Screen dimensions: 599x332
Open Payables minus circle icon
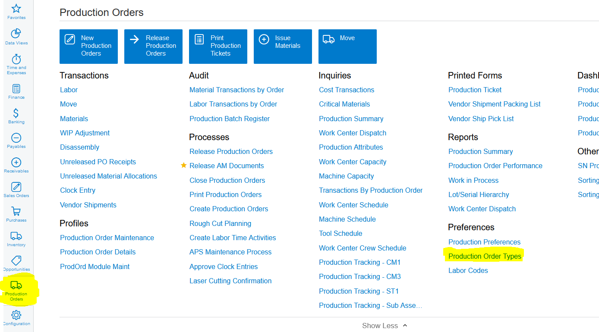16,138
